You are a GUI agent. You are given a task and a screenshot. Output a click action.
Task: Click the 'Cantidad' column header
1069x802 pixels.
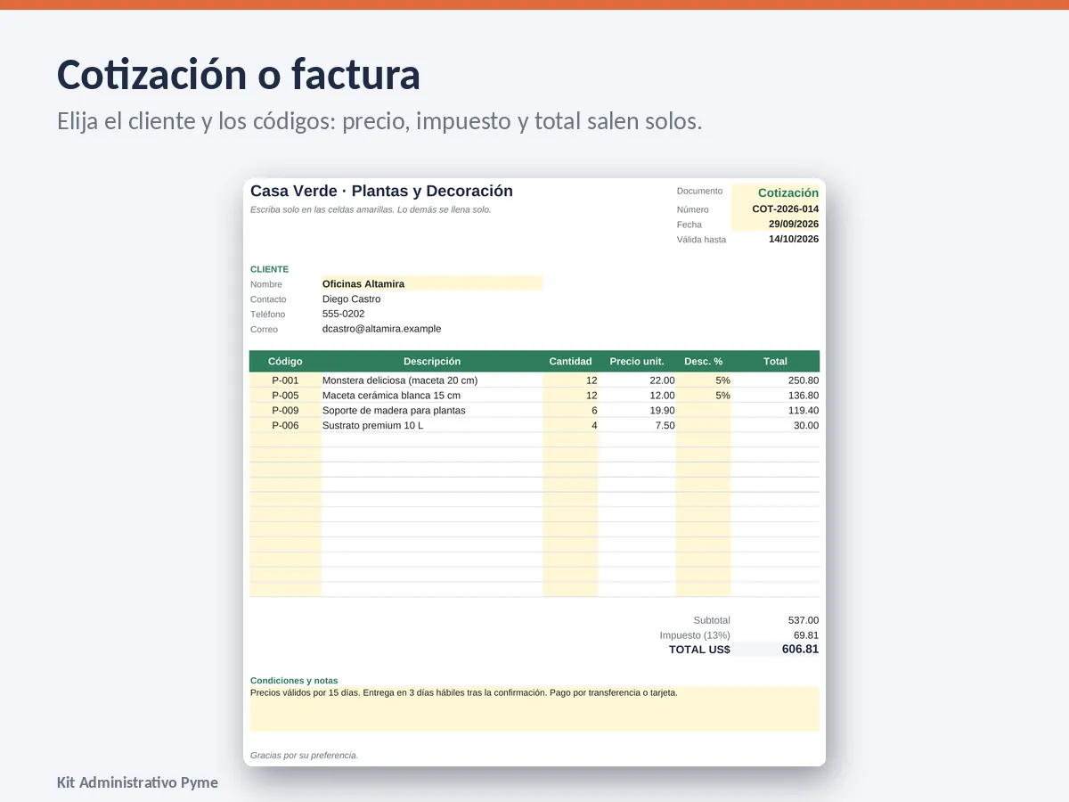coord(570,362)
